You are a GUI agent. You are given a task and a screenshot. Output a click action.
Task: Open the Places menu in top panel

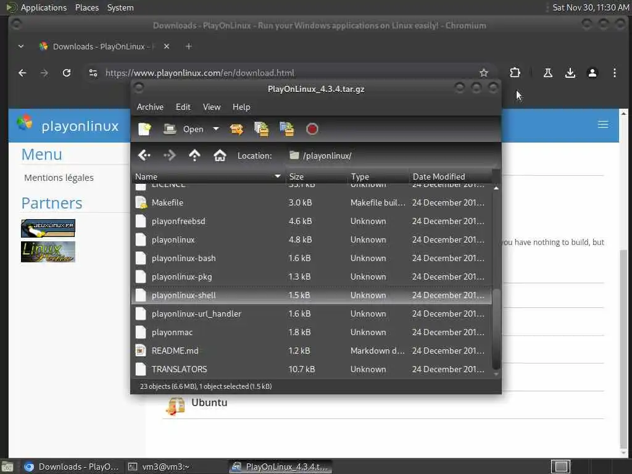point(86,7)
